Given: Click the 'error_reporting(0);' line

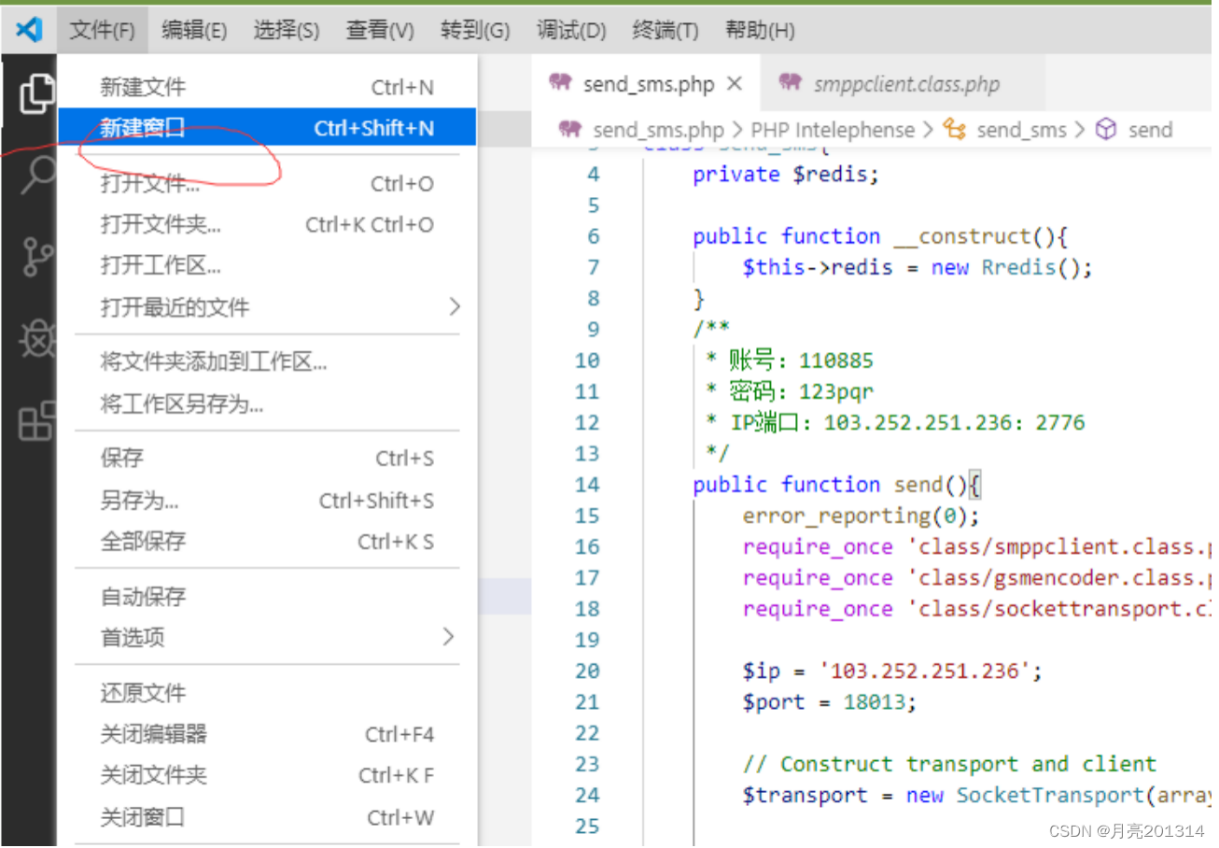Looking at the screenshot, I should tap(861, 516).
